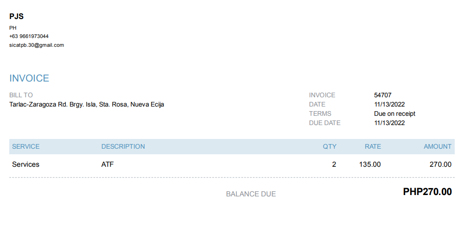Select the Services line item cell

tap(25, 164)
